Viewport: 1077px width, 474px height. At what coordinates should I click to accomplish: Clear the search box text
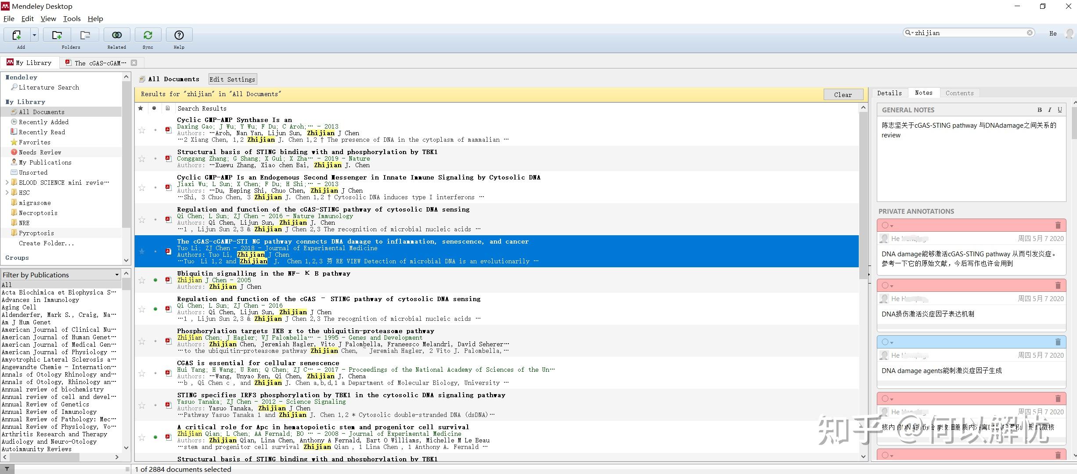1030,33
